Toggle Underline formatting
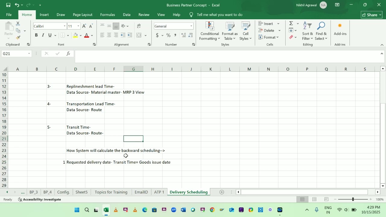Screen dimensions: 386x217 click(x=50, y=35)
